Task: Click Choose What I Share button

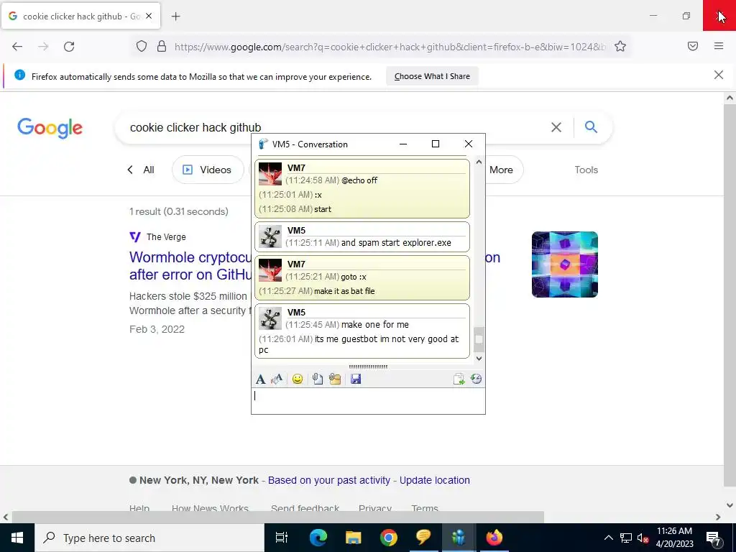Action: click(432, 76)
